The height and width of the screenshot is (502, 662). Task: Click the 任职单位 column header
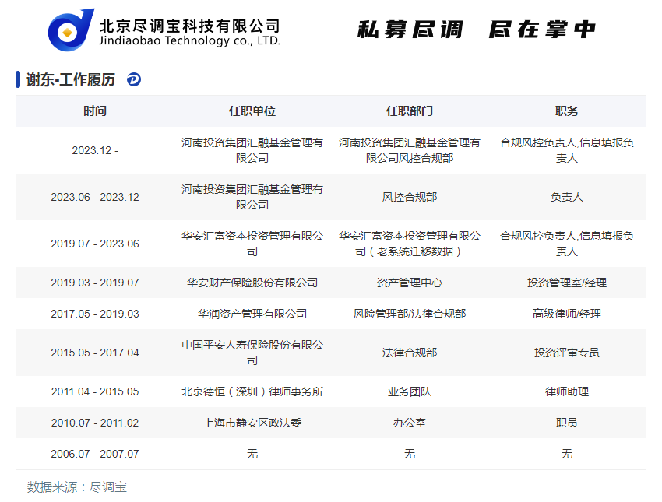[252, 111]
